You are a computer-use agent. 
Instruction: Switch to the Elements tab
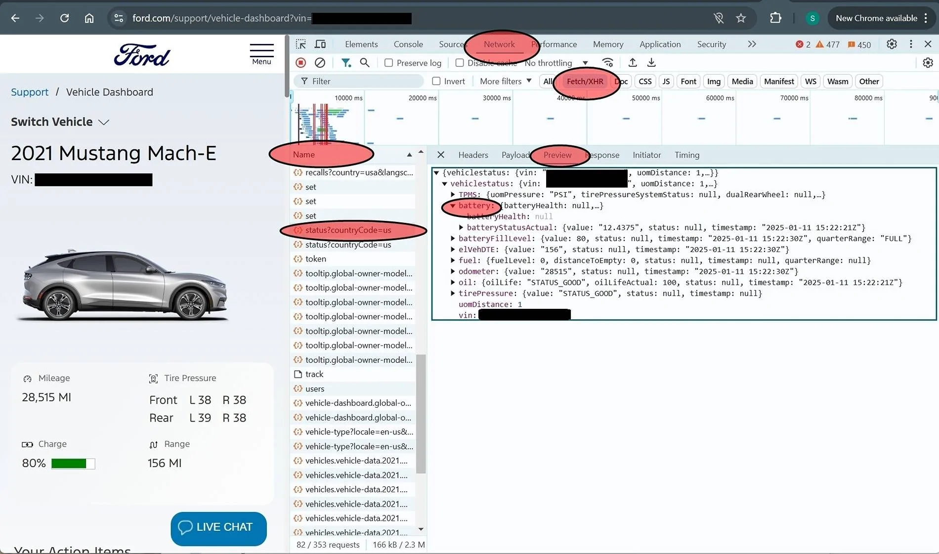[361, 44]
